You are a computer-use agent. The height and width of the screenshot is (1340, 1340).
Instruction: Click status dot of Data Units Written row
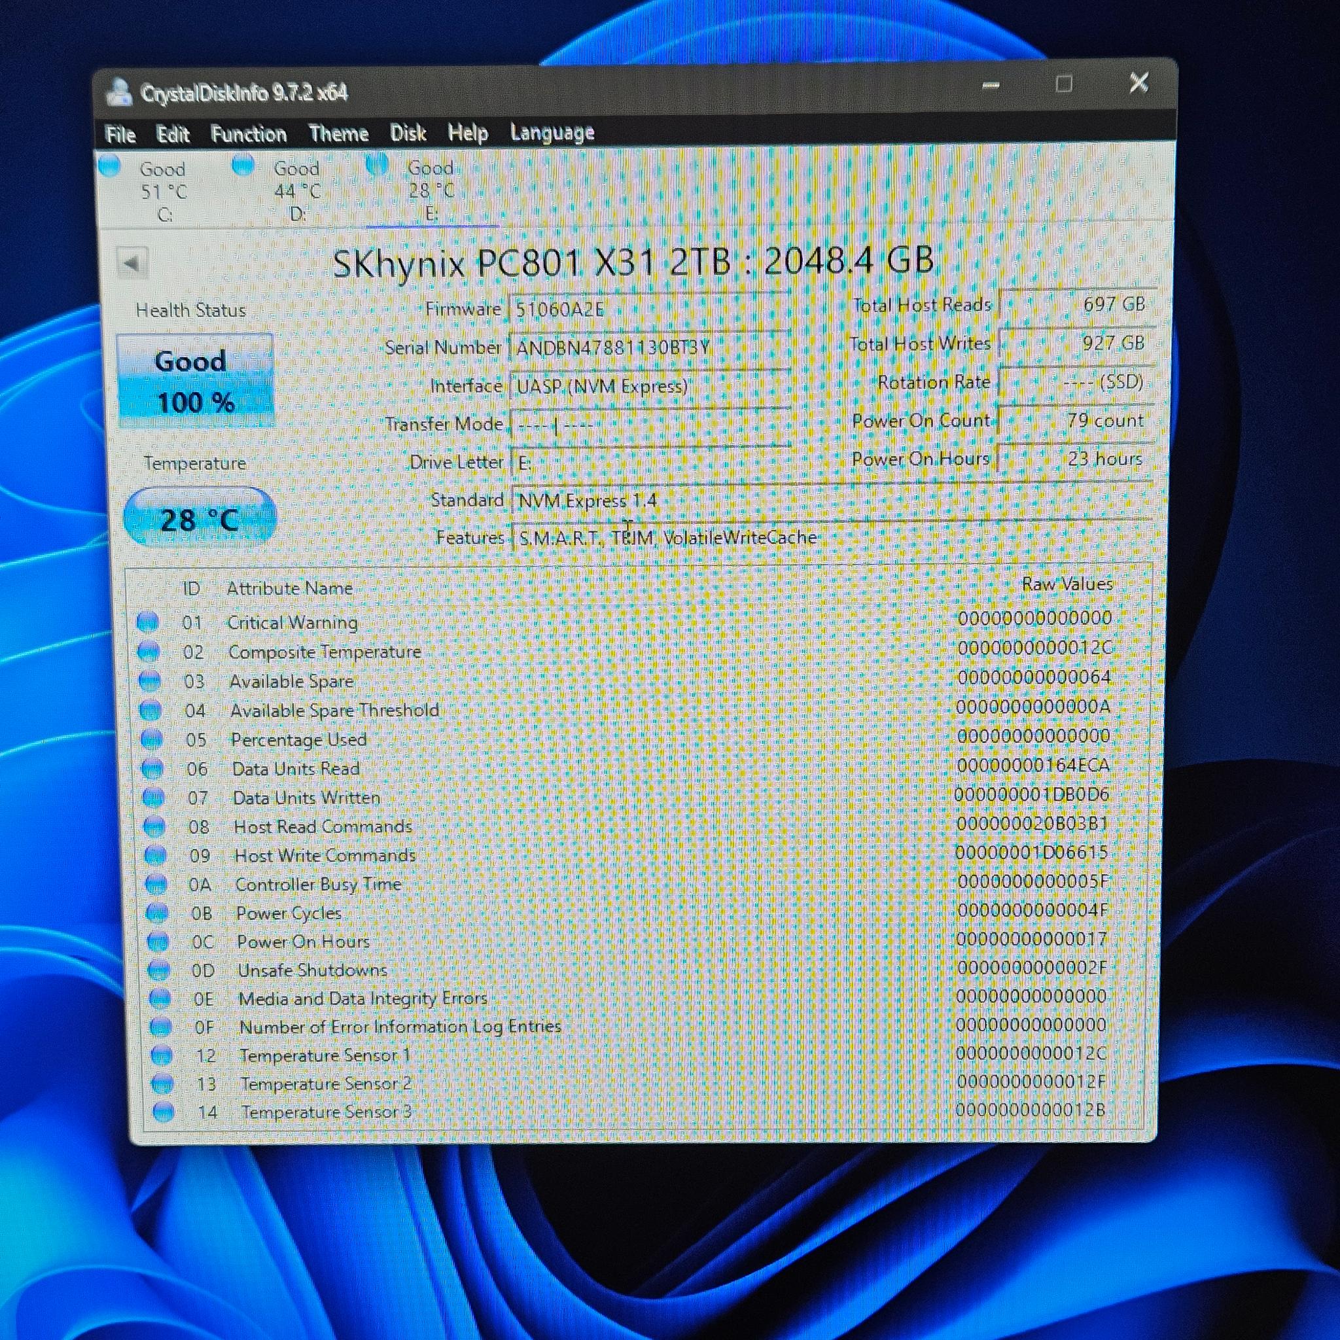click(x=152, y=798)
